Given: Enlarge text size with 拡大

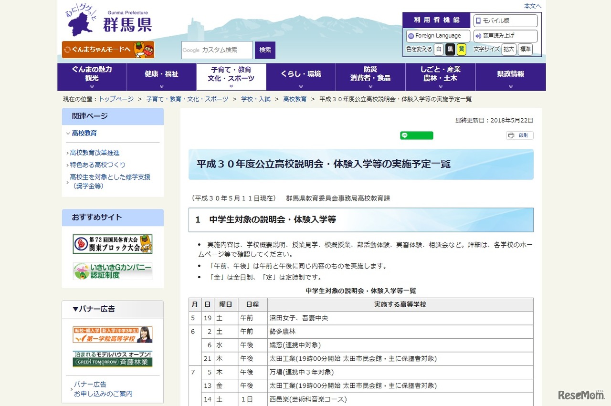Looking at the screenshot, I should click(509, 49).
